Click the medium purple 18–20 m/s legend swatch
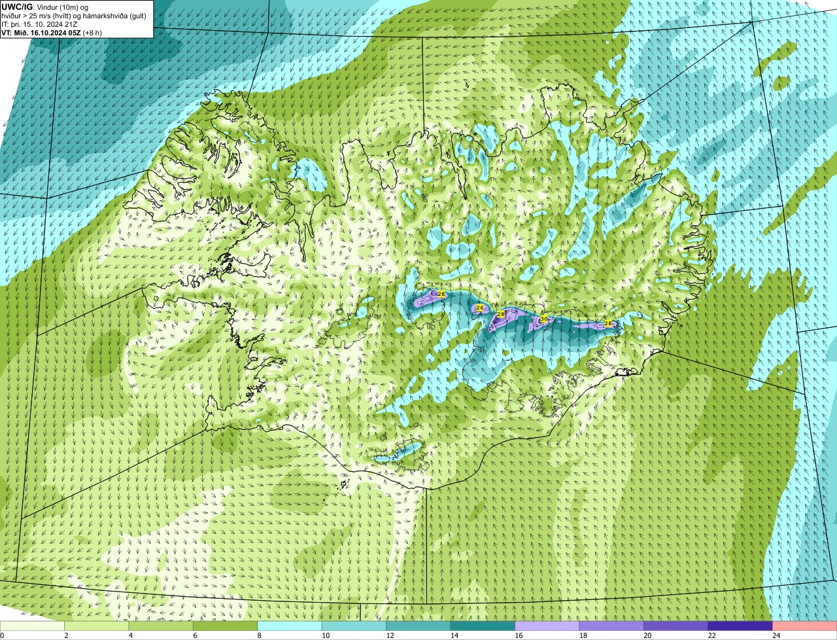Image resolution: width=837 pixels, height=640 pixels. coord(612,626)
